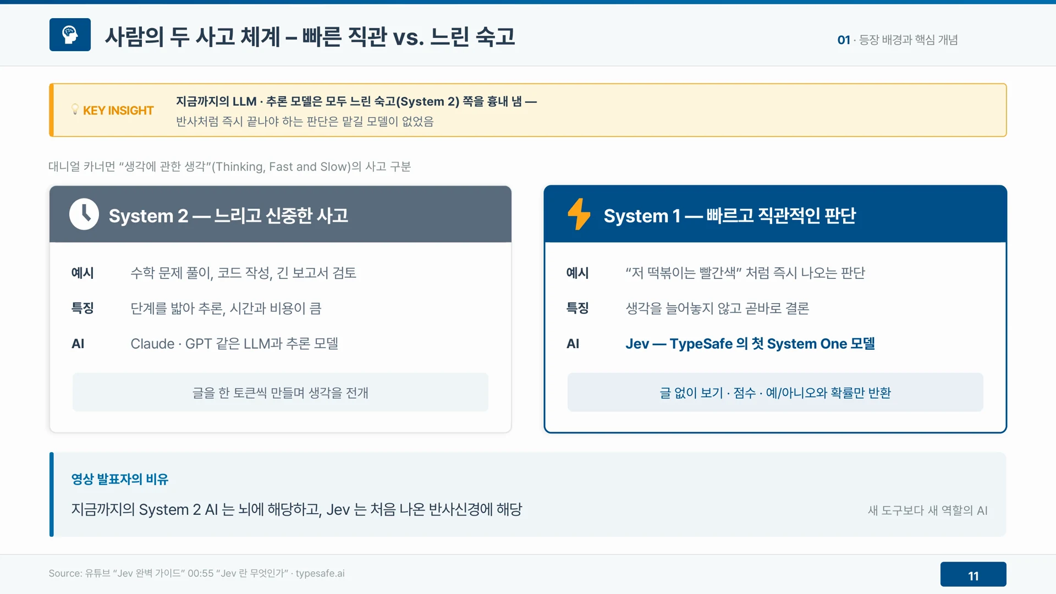Click the brain head icon beside title
Image resolution: width=1056 pixels, height=594 pixels.
tap(70, 35)
